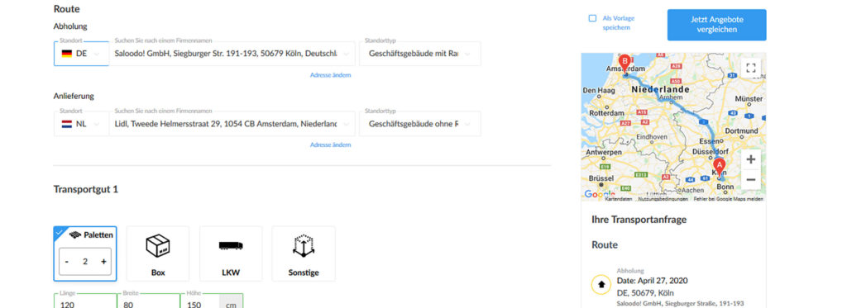The width and height of the screenshot is (847, 308).
Task: Click the Jetzt Angebote vergleichen button
Action: tap(716, 25)
